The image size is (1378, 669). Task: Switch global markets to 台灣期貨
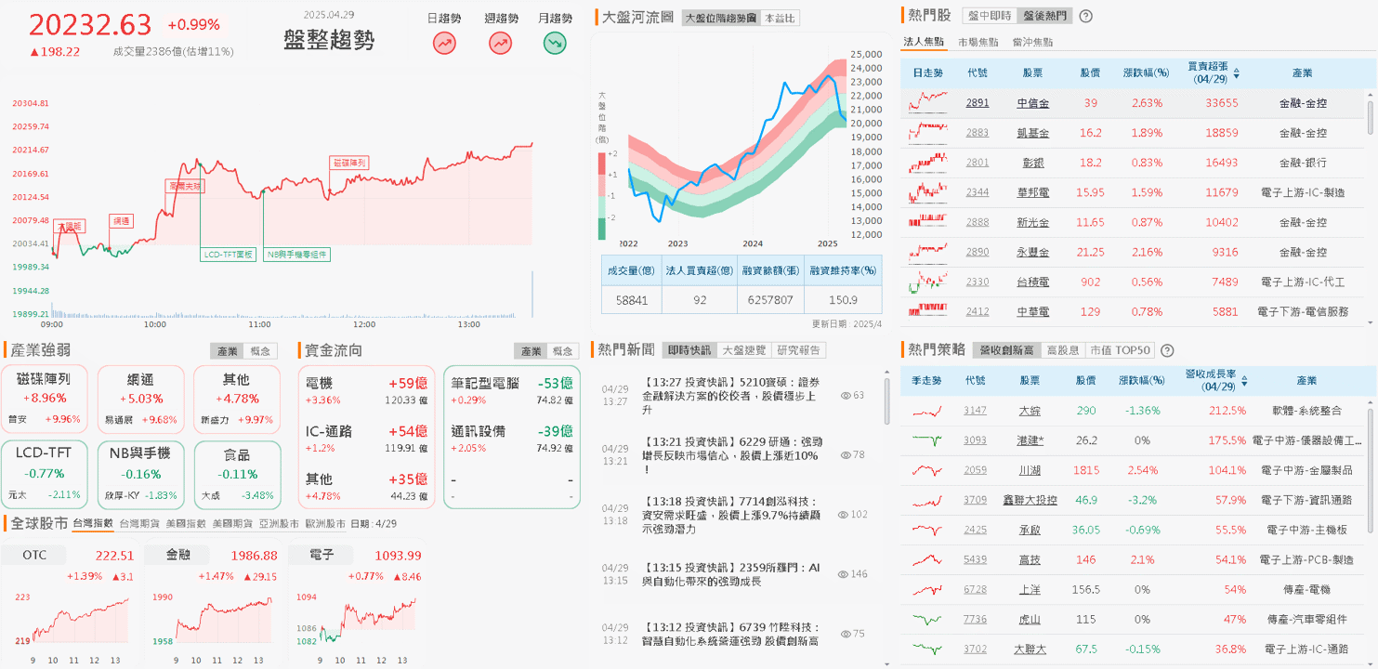tap(139, 523)
